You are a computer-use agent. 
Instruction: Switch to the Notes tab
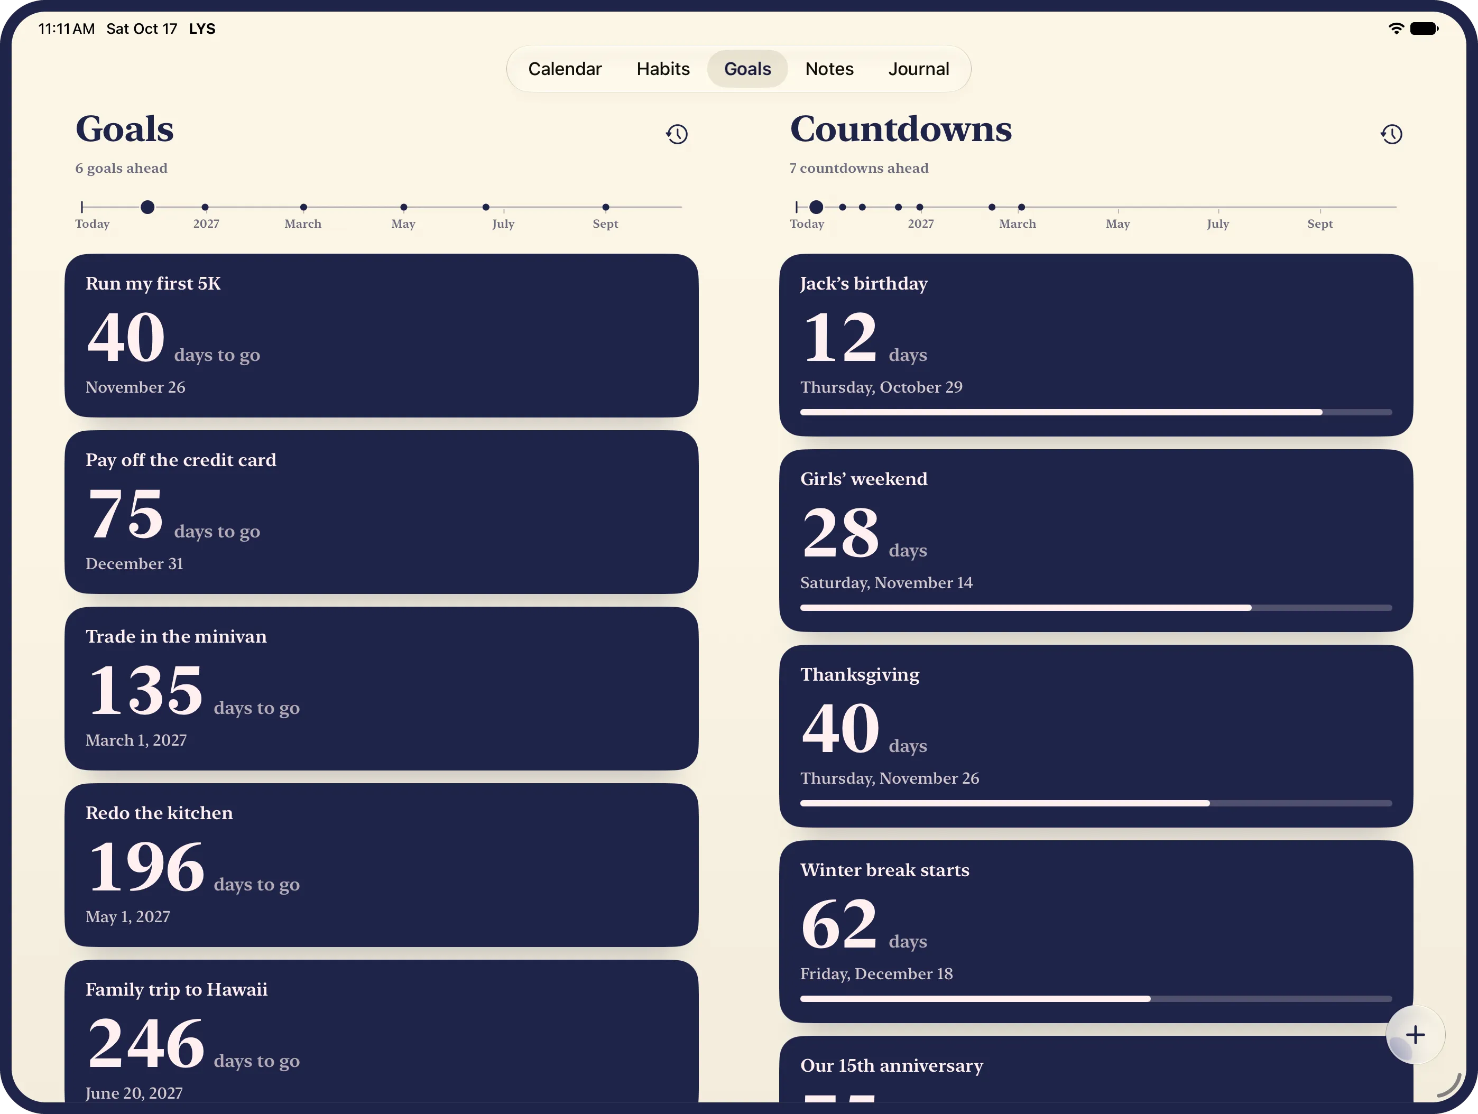(829, 69)
